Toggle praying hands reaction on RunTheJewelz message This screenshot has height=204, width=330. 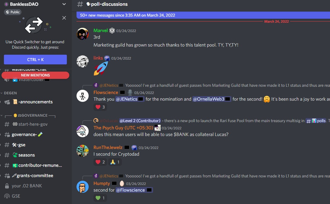(x=115, y=162)
